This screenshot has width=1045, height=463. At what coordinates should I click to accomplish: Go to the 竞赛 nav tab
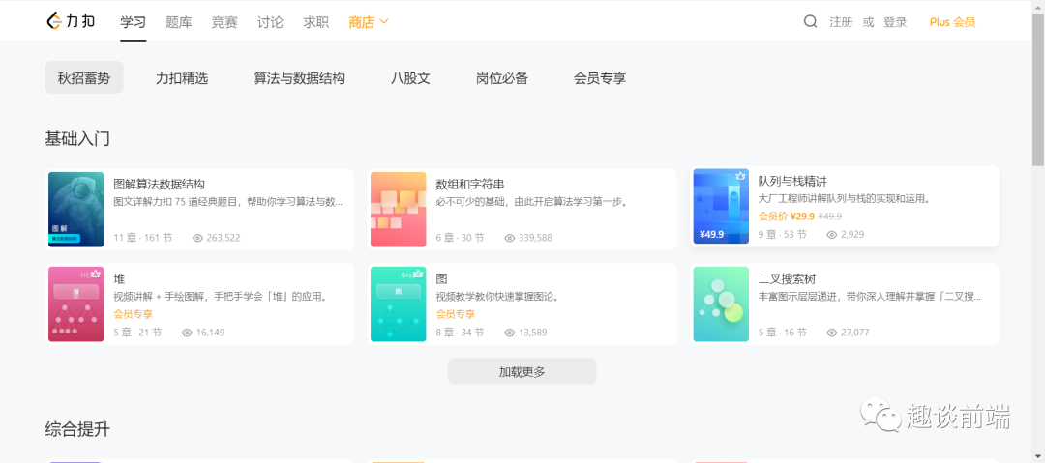click(x=224, y=22)
